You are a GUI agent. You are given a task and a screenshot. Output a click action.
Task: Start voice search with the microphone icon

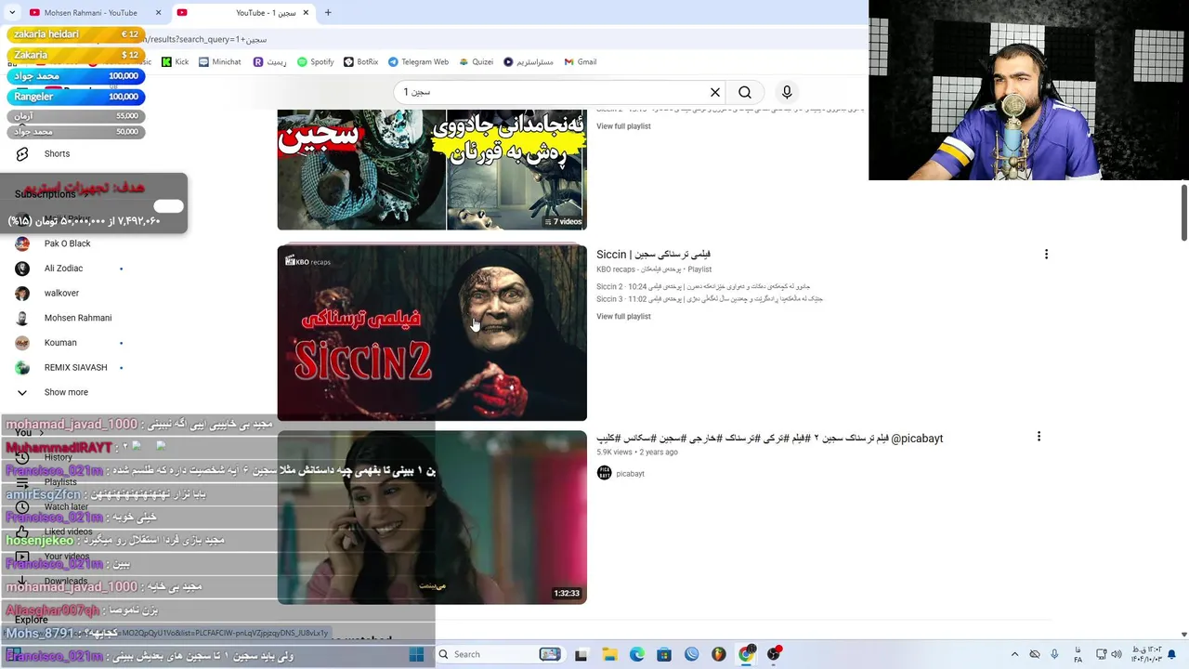pyautogui.click(x=787, y=92)
